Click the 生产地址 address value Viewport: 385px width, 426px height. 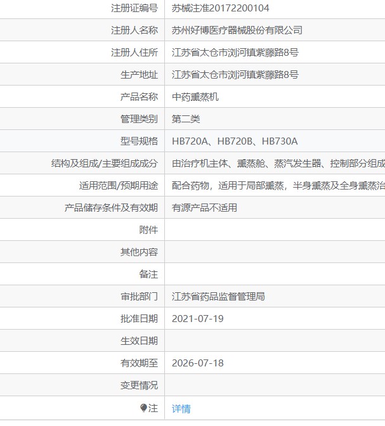tap(235, 75)
